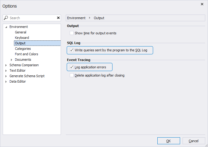Enable Delete application log after closing

click(72, 75)
